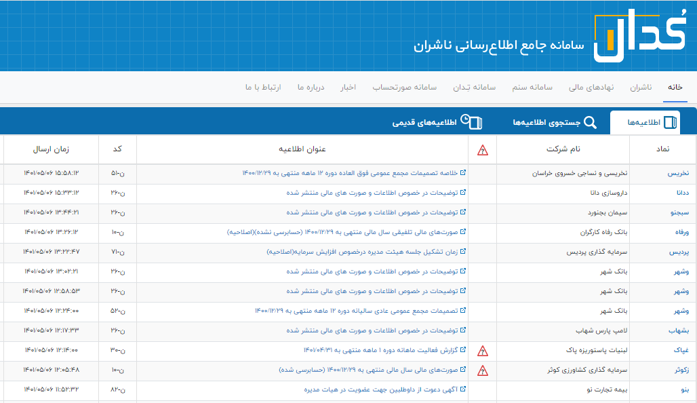Screen dimensions: 697x403
Task: Open the ارتباط با ما menu item
Action: point(263,88)
